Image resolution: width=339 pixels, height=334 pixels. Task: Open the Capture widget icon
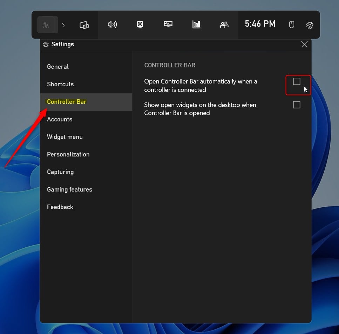pos(140,25)
